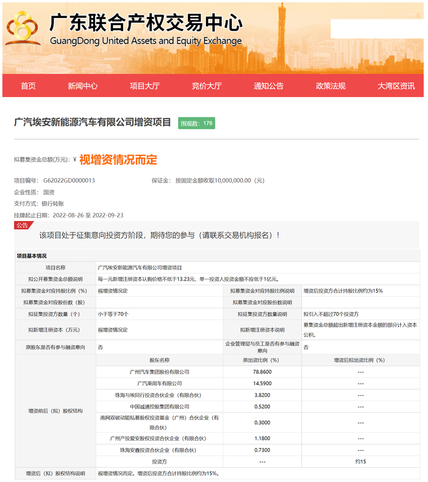
Task: Click the project title 广汽埃安新能源汽车有限公司增资项目
Action: tap(92, 123)
